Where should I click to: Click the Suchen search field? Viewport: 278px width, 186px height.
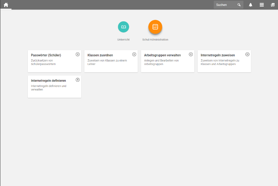(x=225, y=5)
